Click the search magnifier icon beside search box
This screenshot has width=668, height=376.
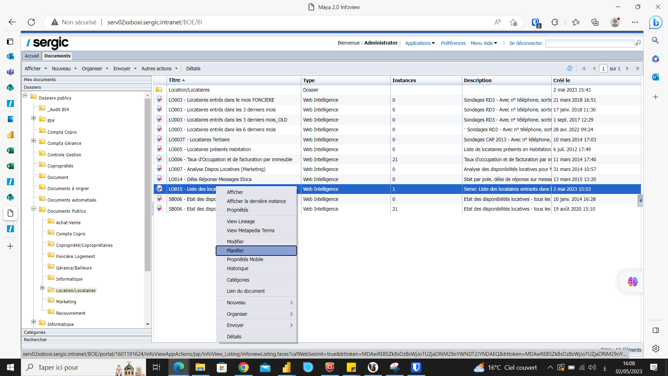coord(638,43)
